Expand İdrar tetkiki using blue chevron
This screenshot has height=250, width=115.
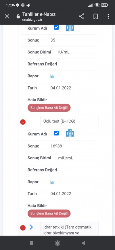click(x=31, y=227)
